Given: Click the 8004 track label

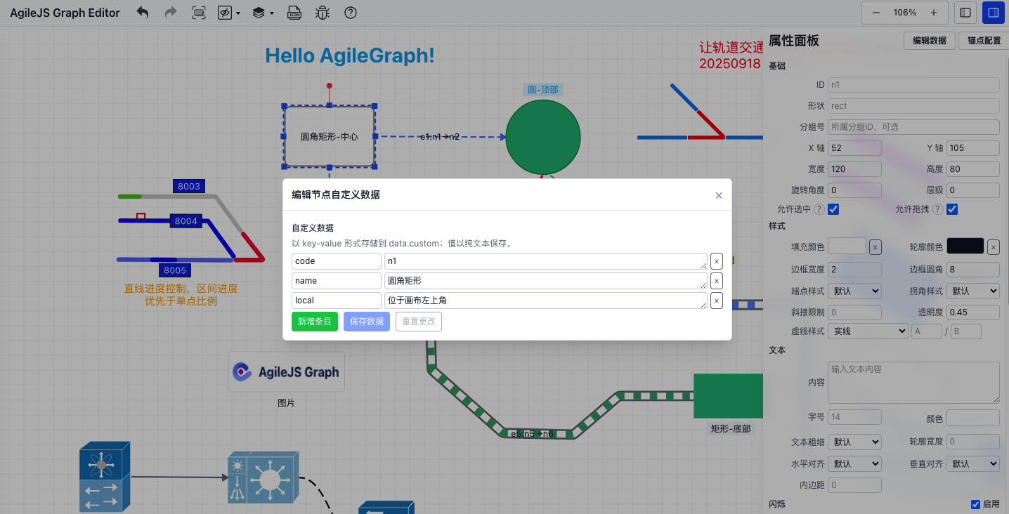Looking at the screenshot, I should coord(186,221).
